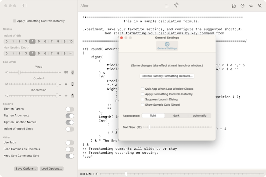The width and height of the screenshot is (266, 177).
Task: Set Max Nesting Depth to infinity
Action: click(71, 53)
